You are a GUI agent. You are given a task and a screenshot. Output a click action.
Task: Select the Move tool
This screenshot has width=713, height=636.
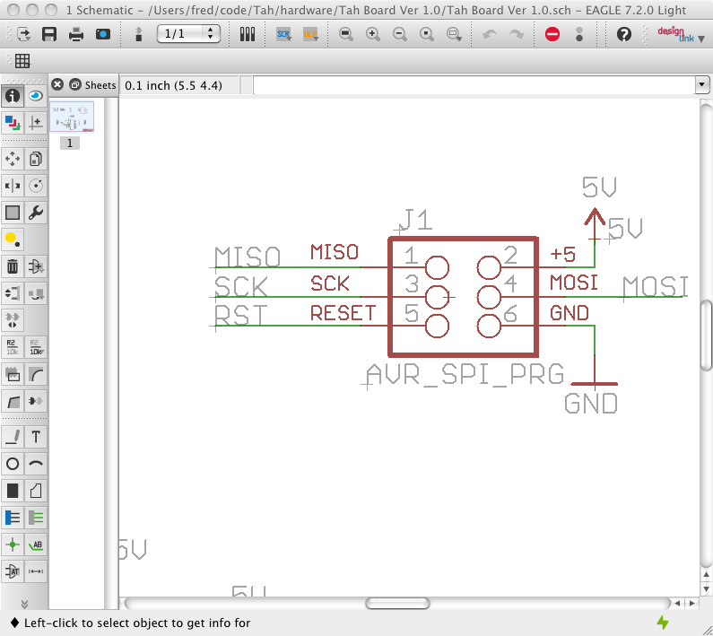[x=13, y=160]
